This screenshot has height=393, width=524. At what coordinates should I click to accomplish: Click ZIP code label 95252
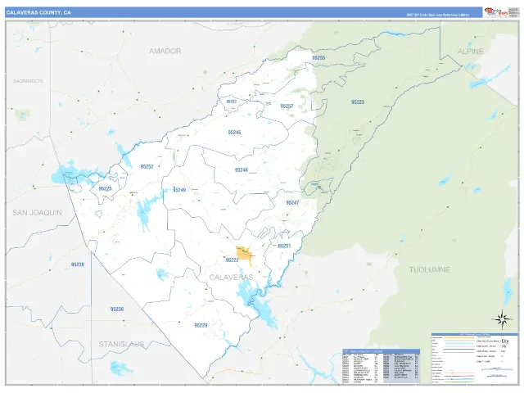pos(147,166)
